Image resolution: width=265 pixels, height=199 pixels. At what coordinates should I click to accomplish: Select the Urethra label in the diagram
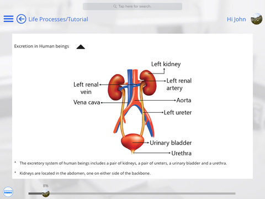[182, 153]
